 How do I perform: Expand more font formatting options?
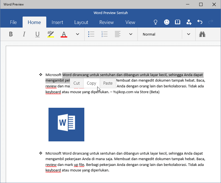(77, 34)
